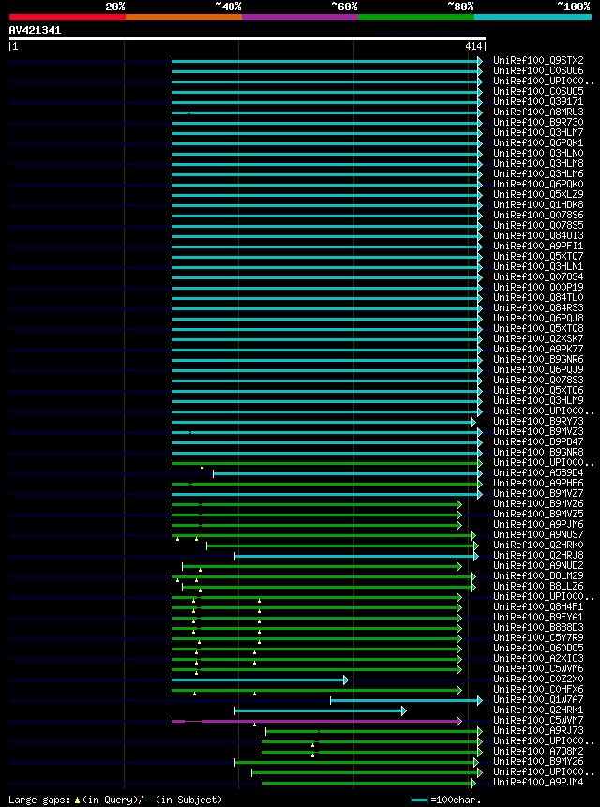Click the AV421341 query name

[35, 30]
